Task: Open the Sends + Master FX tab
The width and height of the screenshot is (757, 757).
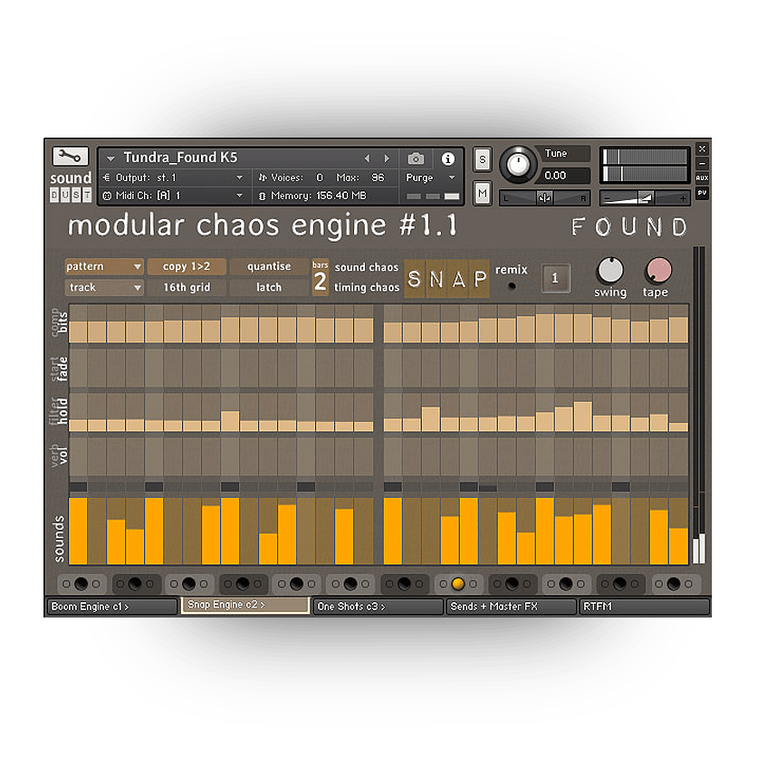Action: pyautogui.click(x=512, y=607)
